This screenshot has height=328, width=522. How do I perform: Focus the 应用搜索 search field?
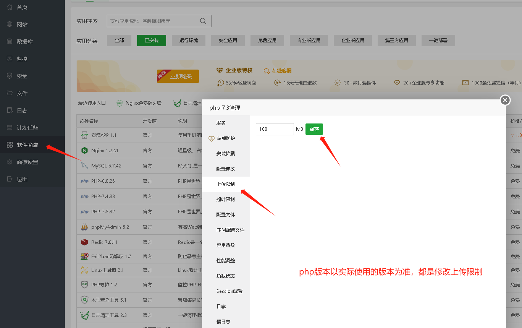tap(159, 21)
